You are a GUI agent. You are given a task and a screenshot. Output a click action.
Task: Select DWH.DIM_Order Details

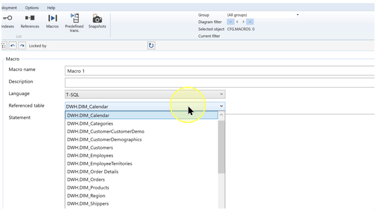141,171
